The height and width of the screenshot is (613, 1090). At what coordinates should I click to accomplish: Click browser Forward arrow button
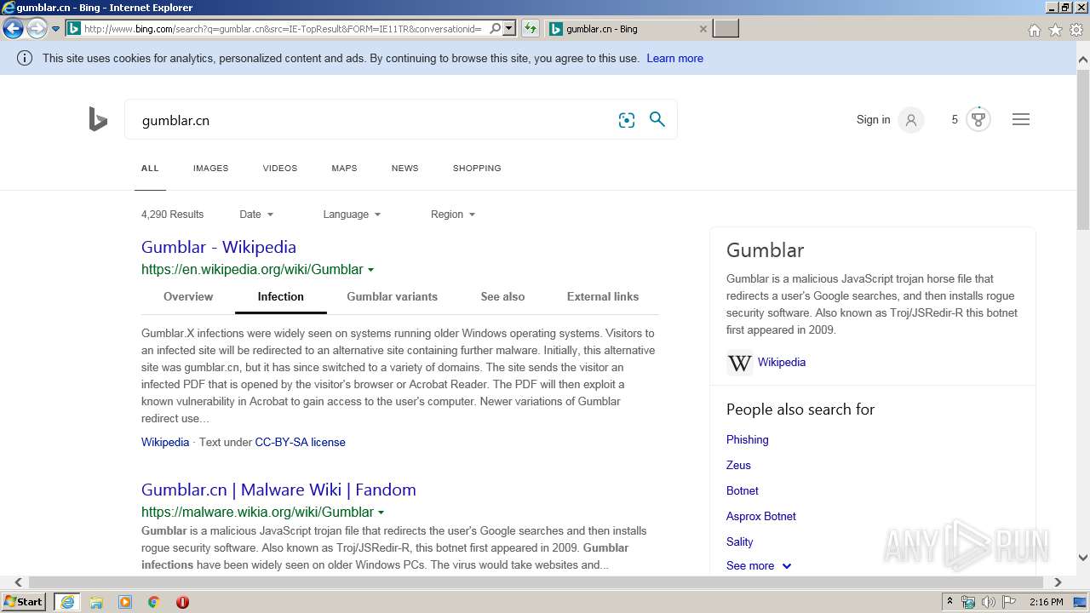pyautogui.click(x=37, y=28)
